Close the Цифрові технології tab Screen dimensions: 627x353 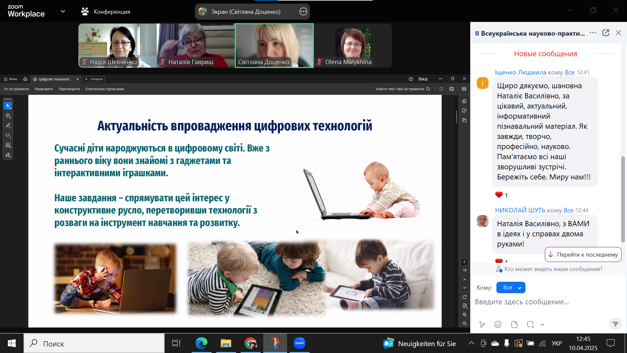click(77, 79)
